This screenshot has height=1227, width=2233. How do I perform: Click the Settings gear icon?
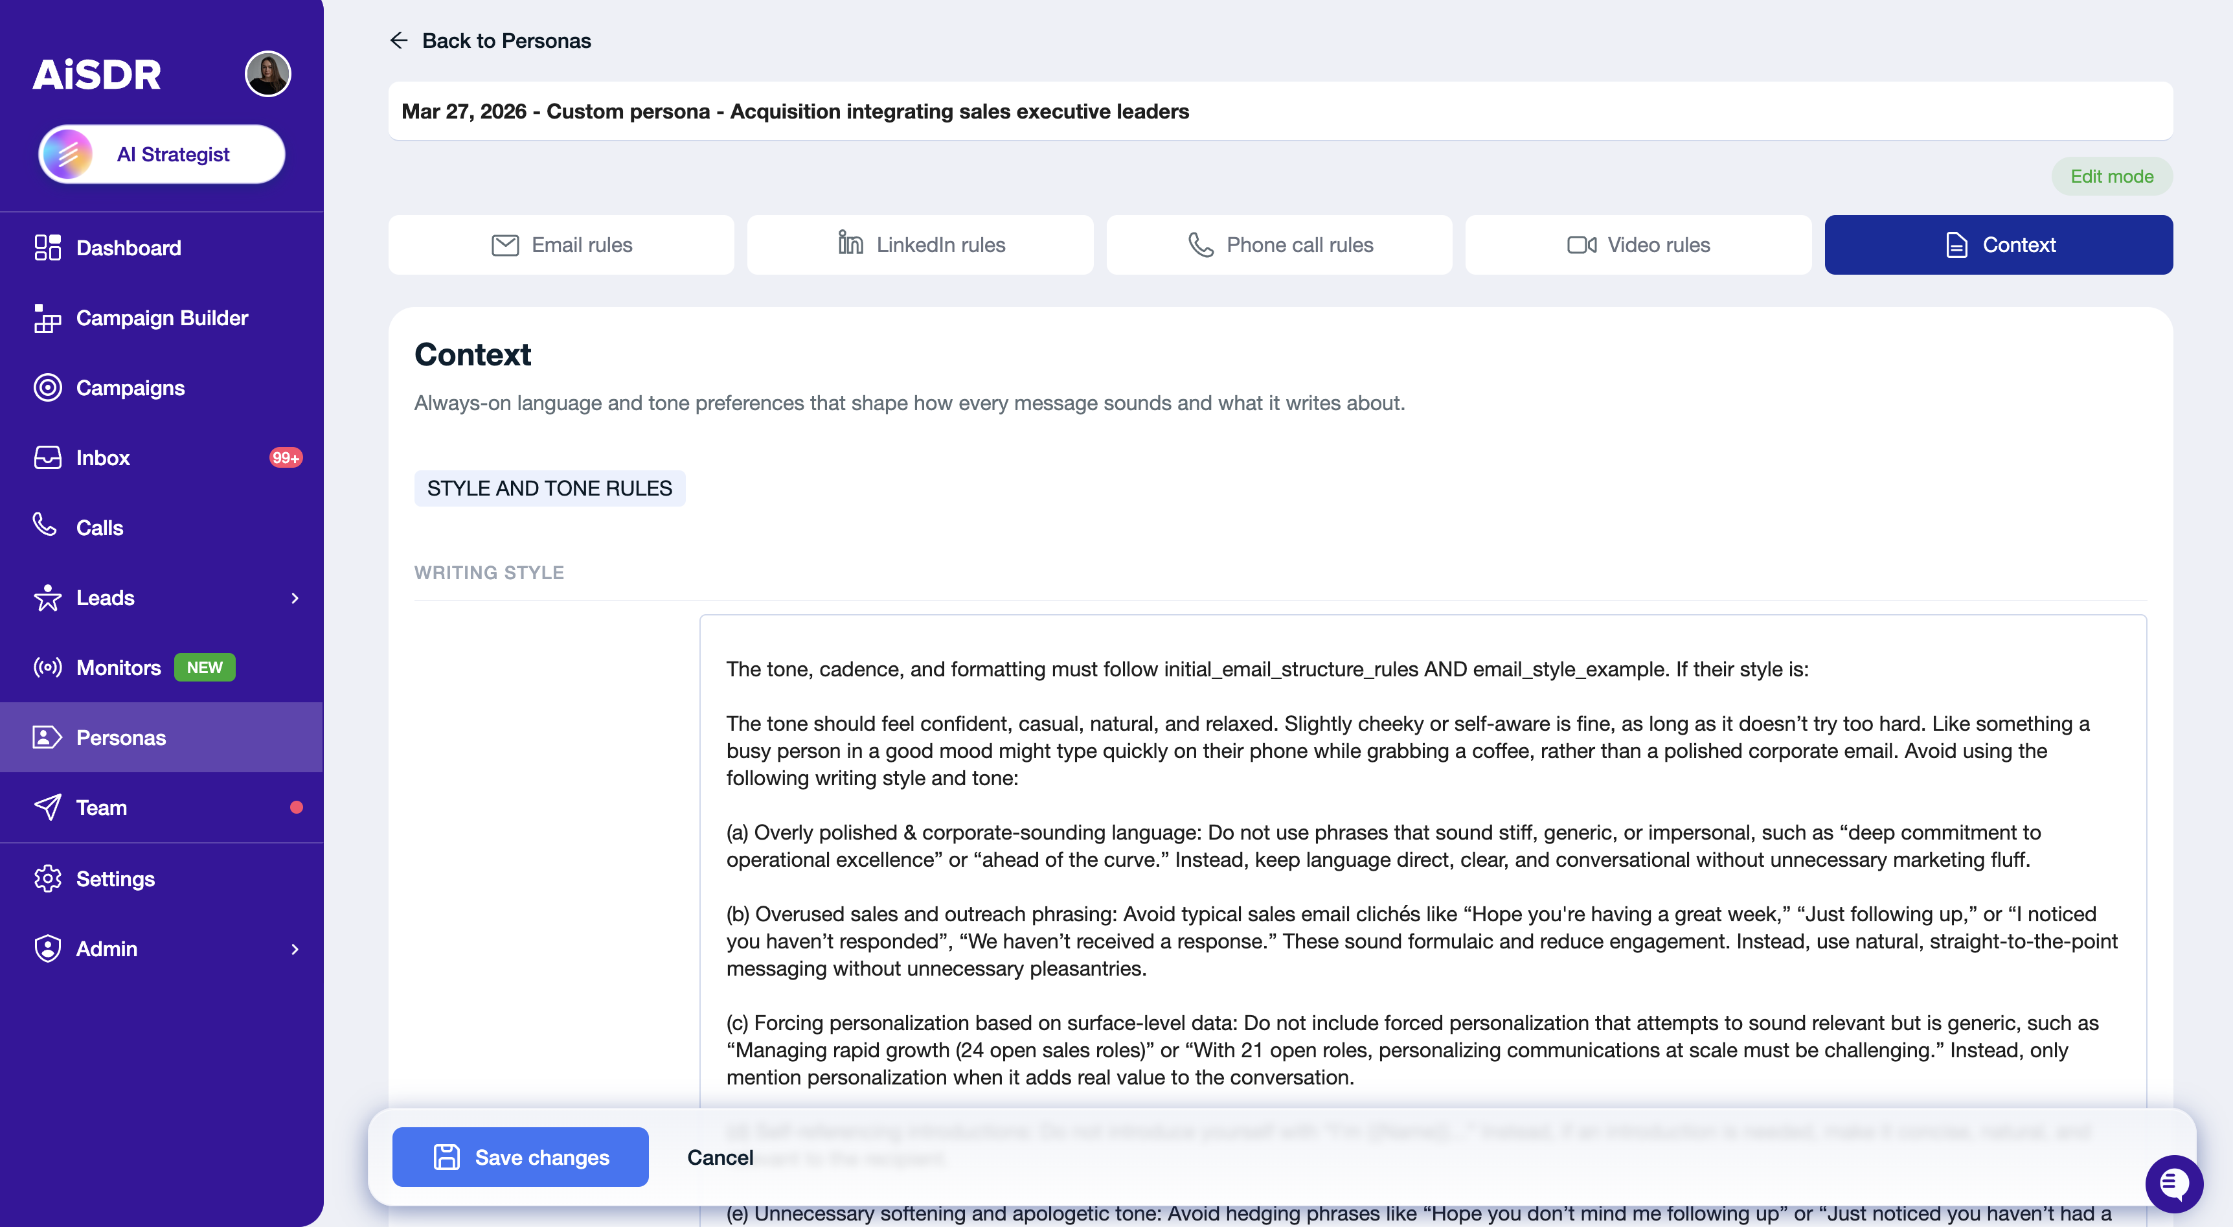point(48,878)
